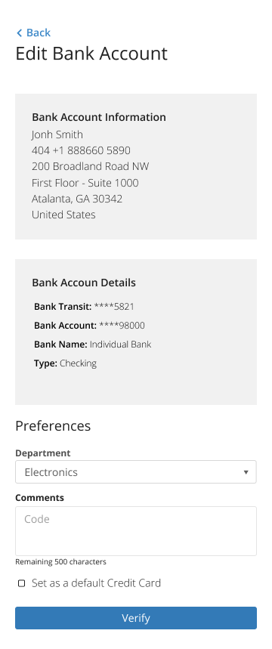Focus the Comments text area
Viewport: 272px width, 649px height.
[x=136, y=531]
